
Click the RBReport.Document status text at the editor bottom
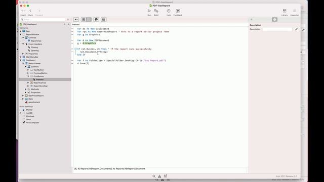point(110,169)
